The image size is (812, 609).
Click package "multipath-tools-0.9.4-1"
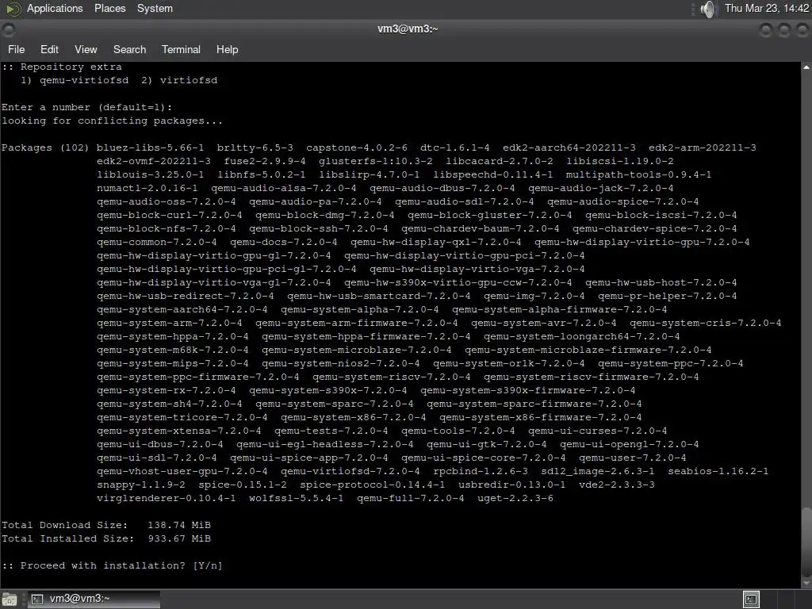click(638, 174)
